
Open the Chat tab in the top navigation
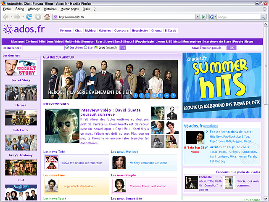click(78, 30)
